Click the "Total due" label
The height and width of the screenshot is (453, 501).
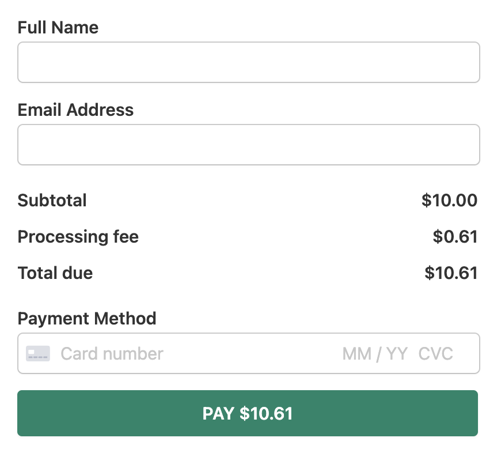55,273
